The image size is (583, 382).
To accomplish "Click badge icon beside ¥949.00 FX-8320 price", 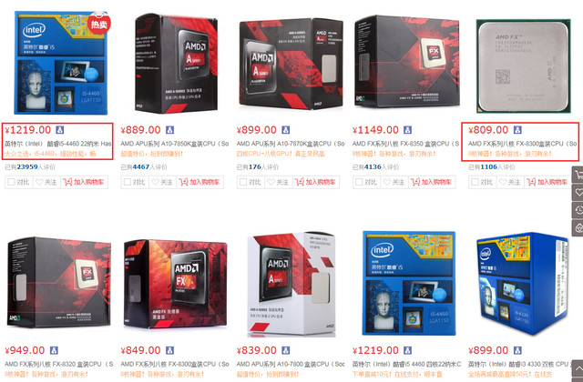I will (x=54, y=350).
